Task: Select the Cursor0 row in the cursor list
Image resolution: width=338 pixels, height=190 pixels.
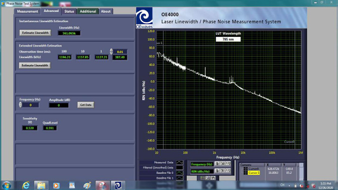Action: tap(254, 169)
